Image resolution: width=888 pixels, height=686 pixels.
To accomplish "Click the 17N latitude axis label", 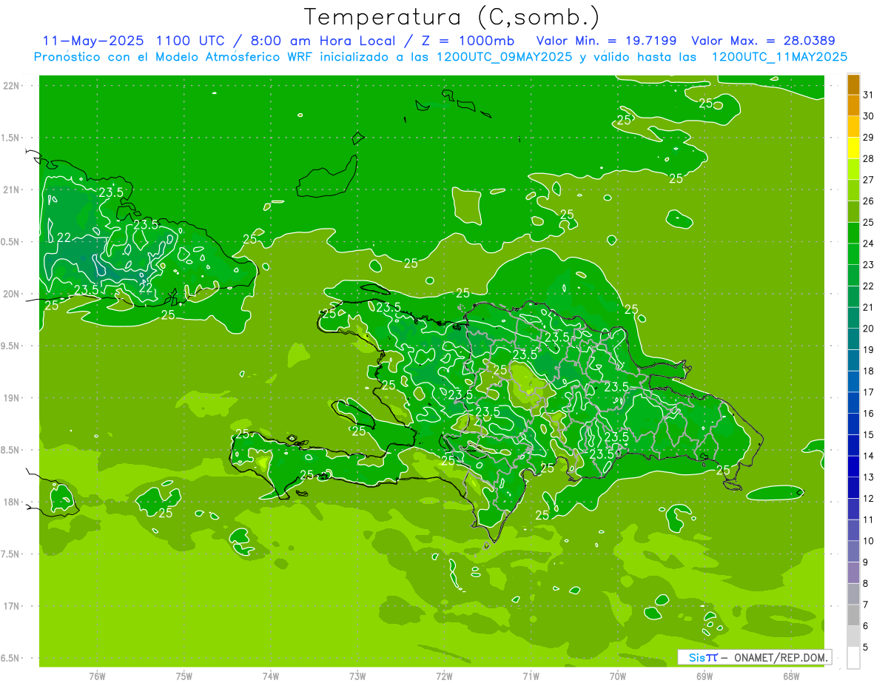I will tap(13, 606).
